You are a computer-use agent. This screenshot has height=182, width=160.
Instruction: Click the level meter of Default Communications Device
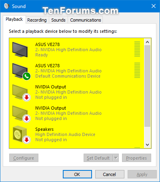(x=137, y=70)
